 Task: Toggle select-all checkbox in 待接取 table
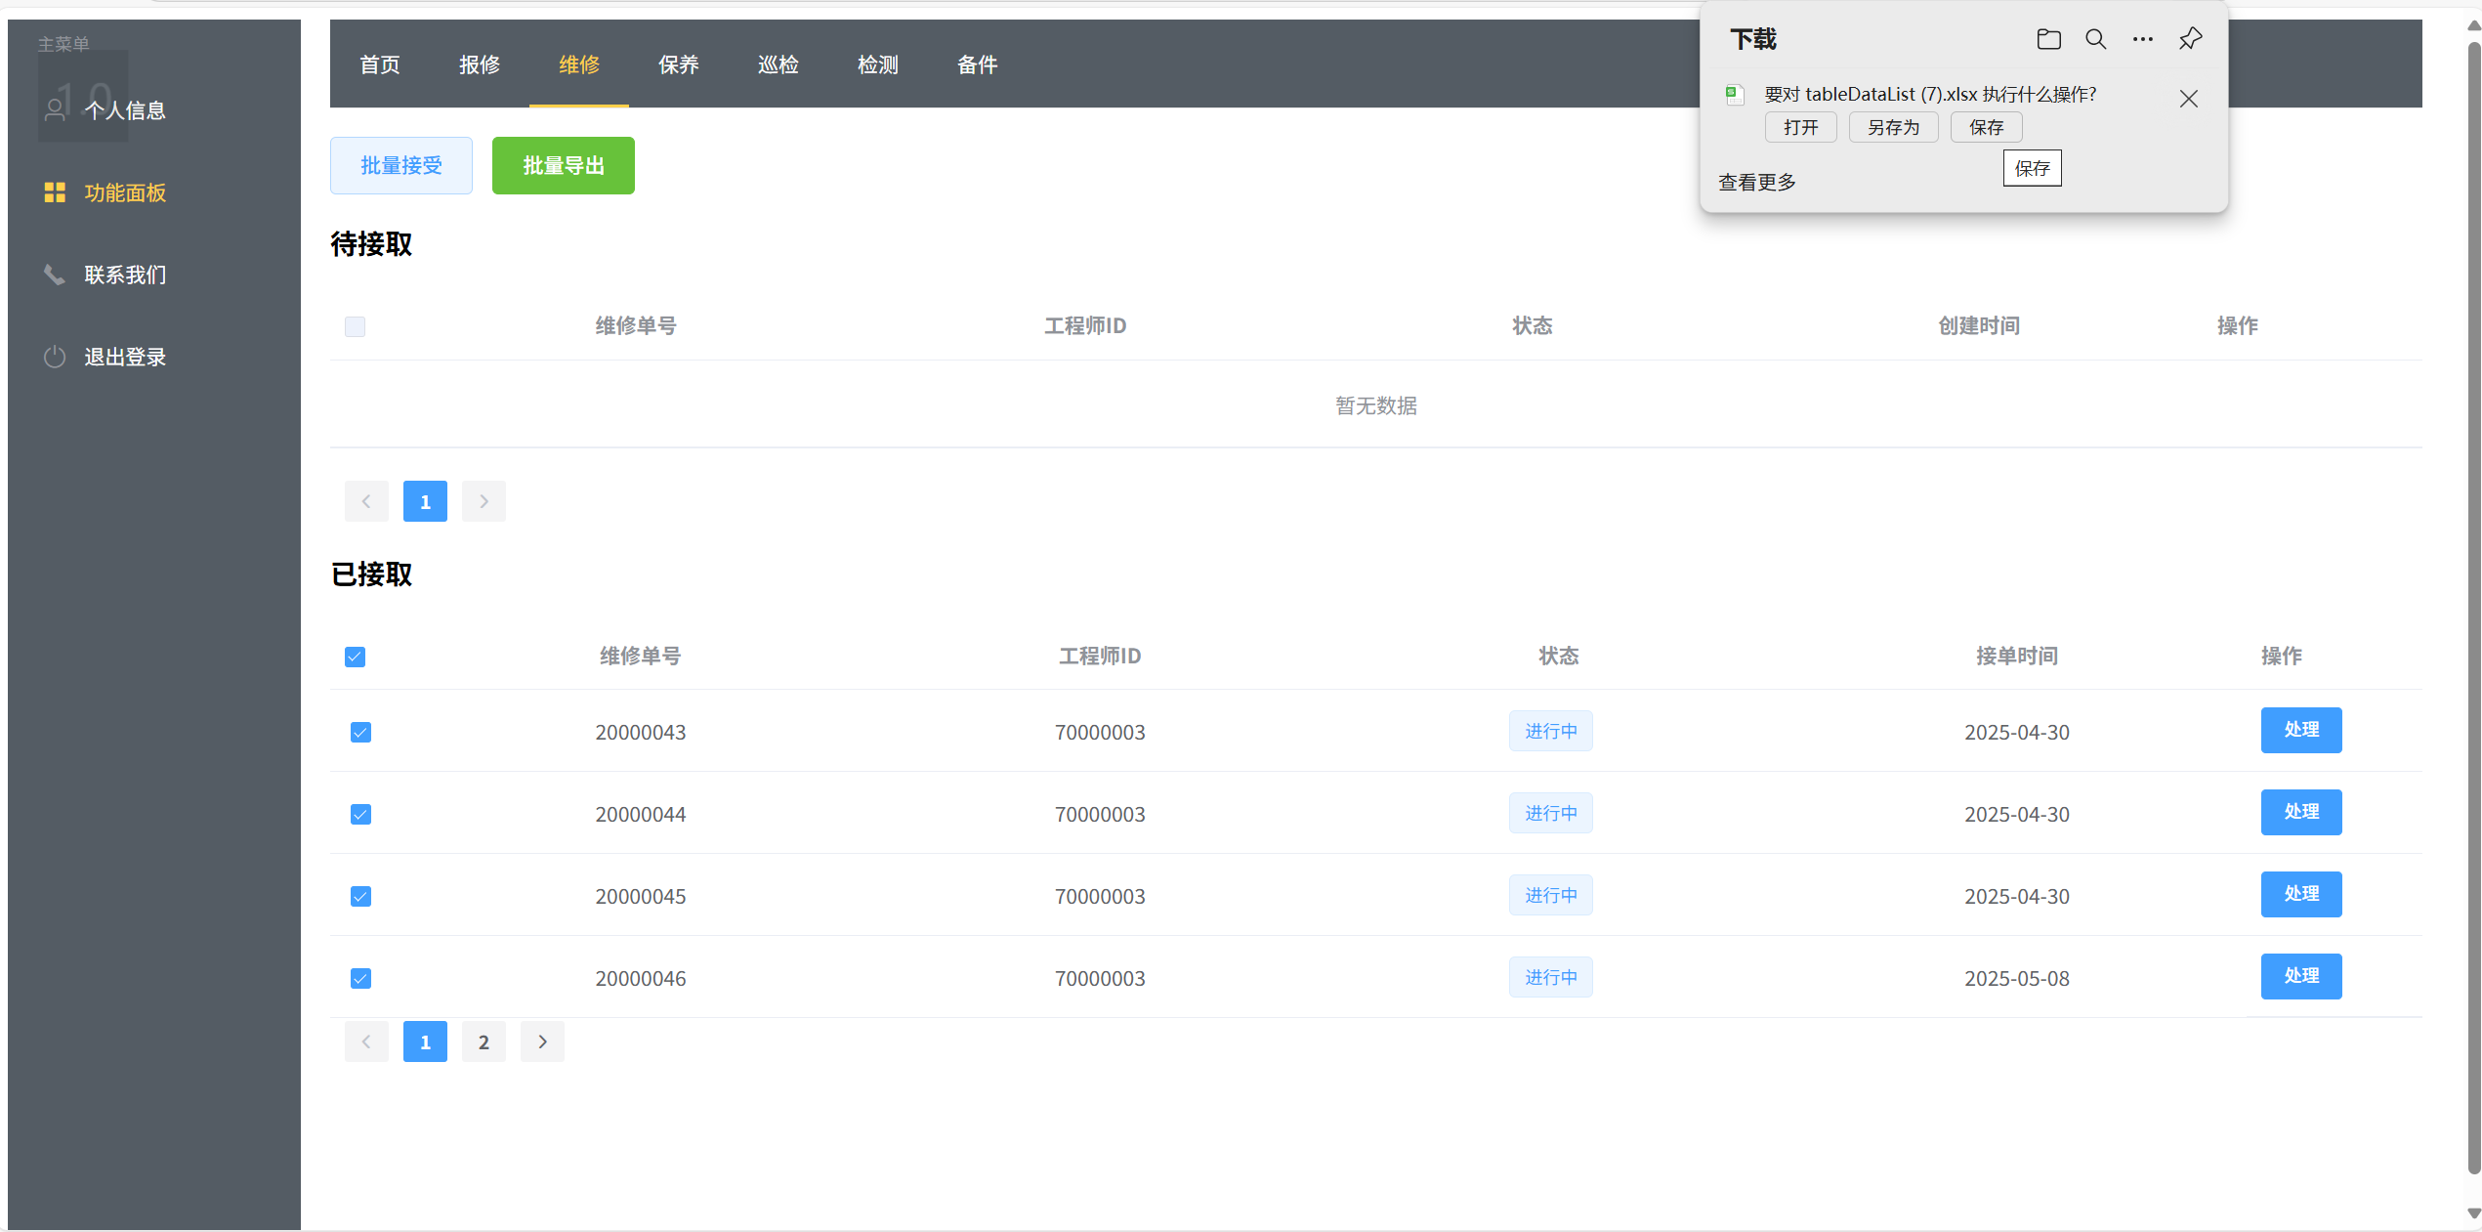pos(355,326)
